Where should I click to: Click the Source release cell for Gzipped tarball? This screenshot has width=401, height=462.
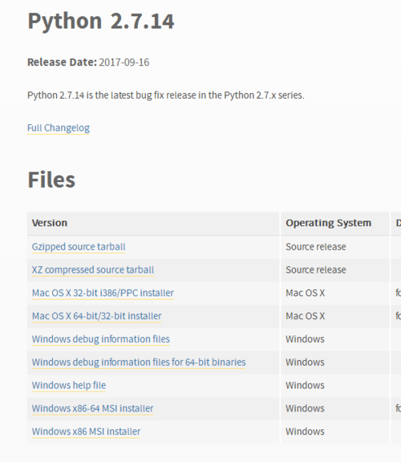(316, 246)
